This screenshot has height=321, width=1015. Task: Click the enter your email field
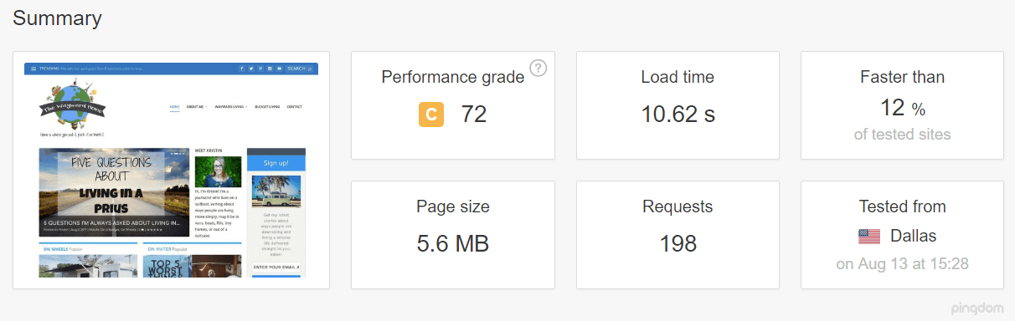pyautogui.click(x=276, y=267)
